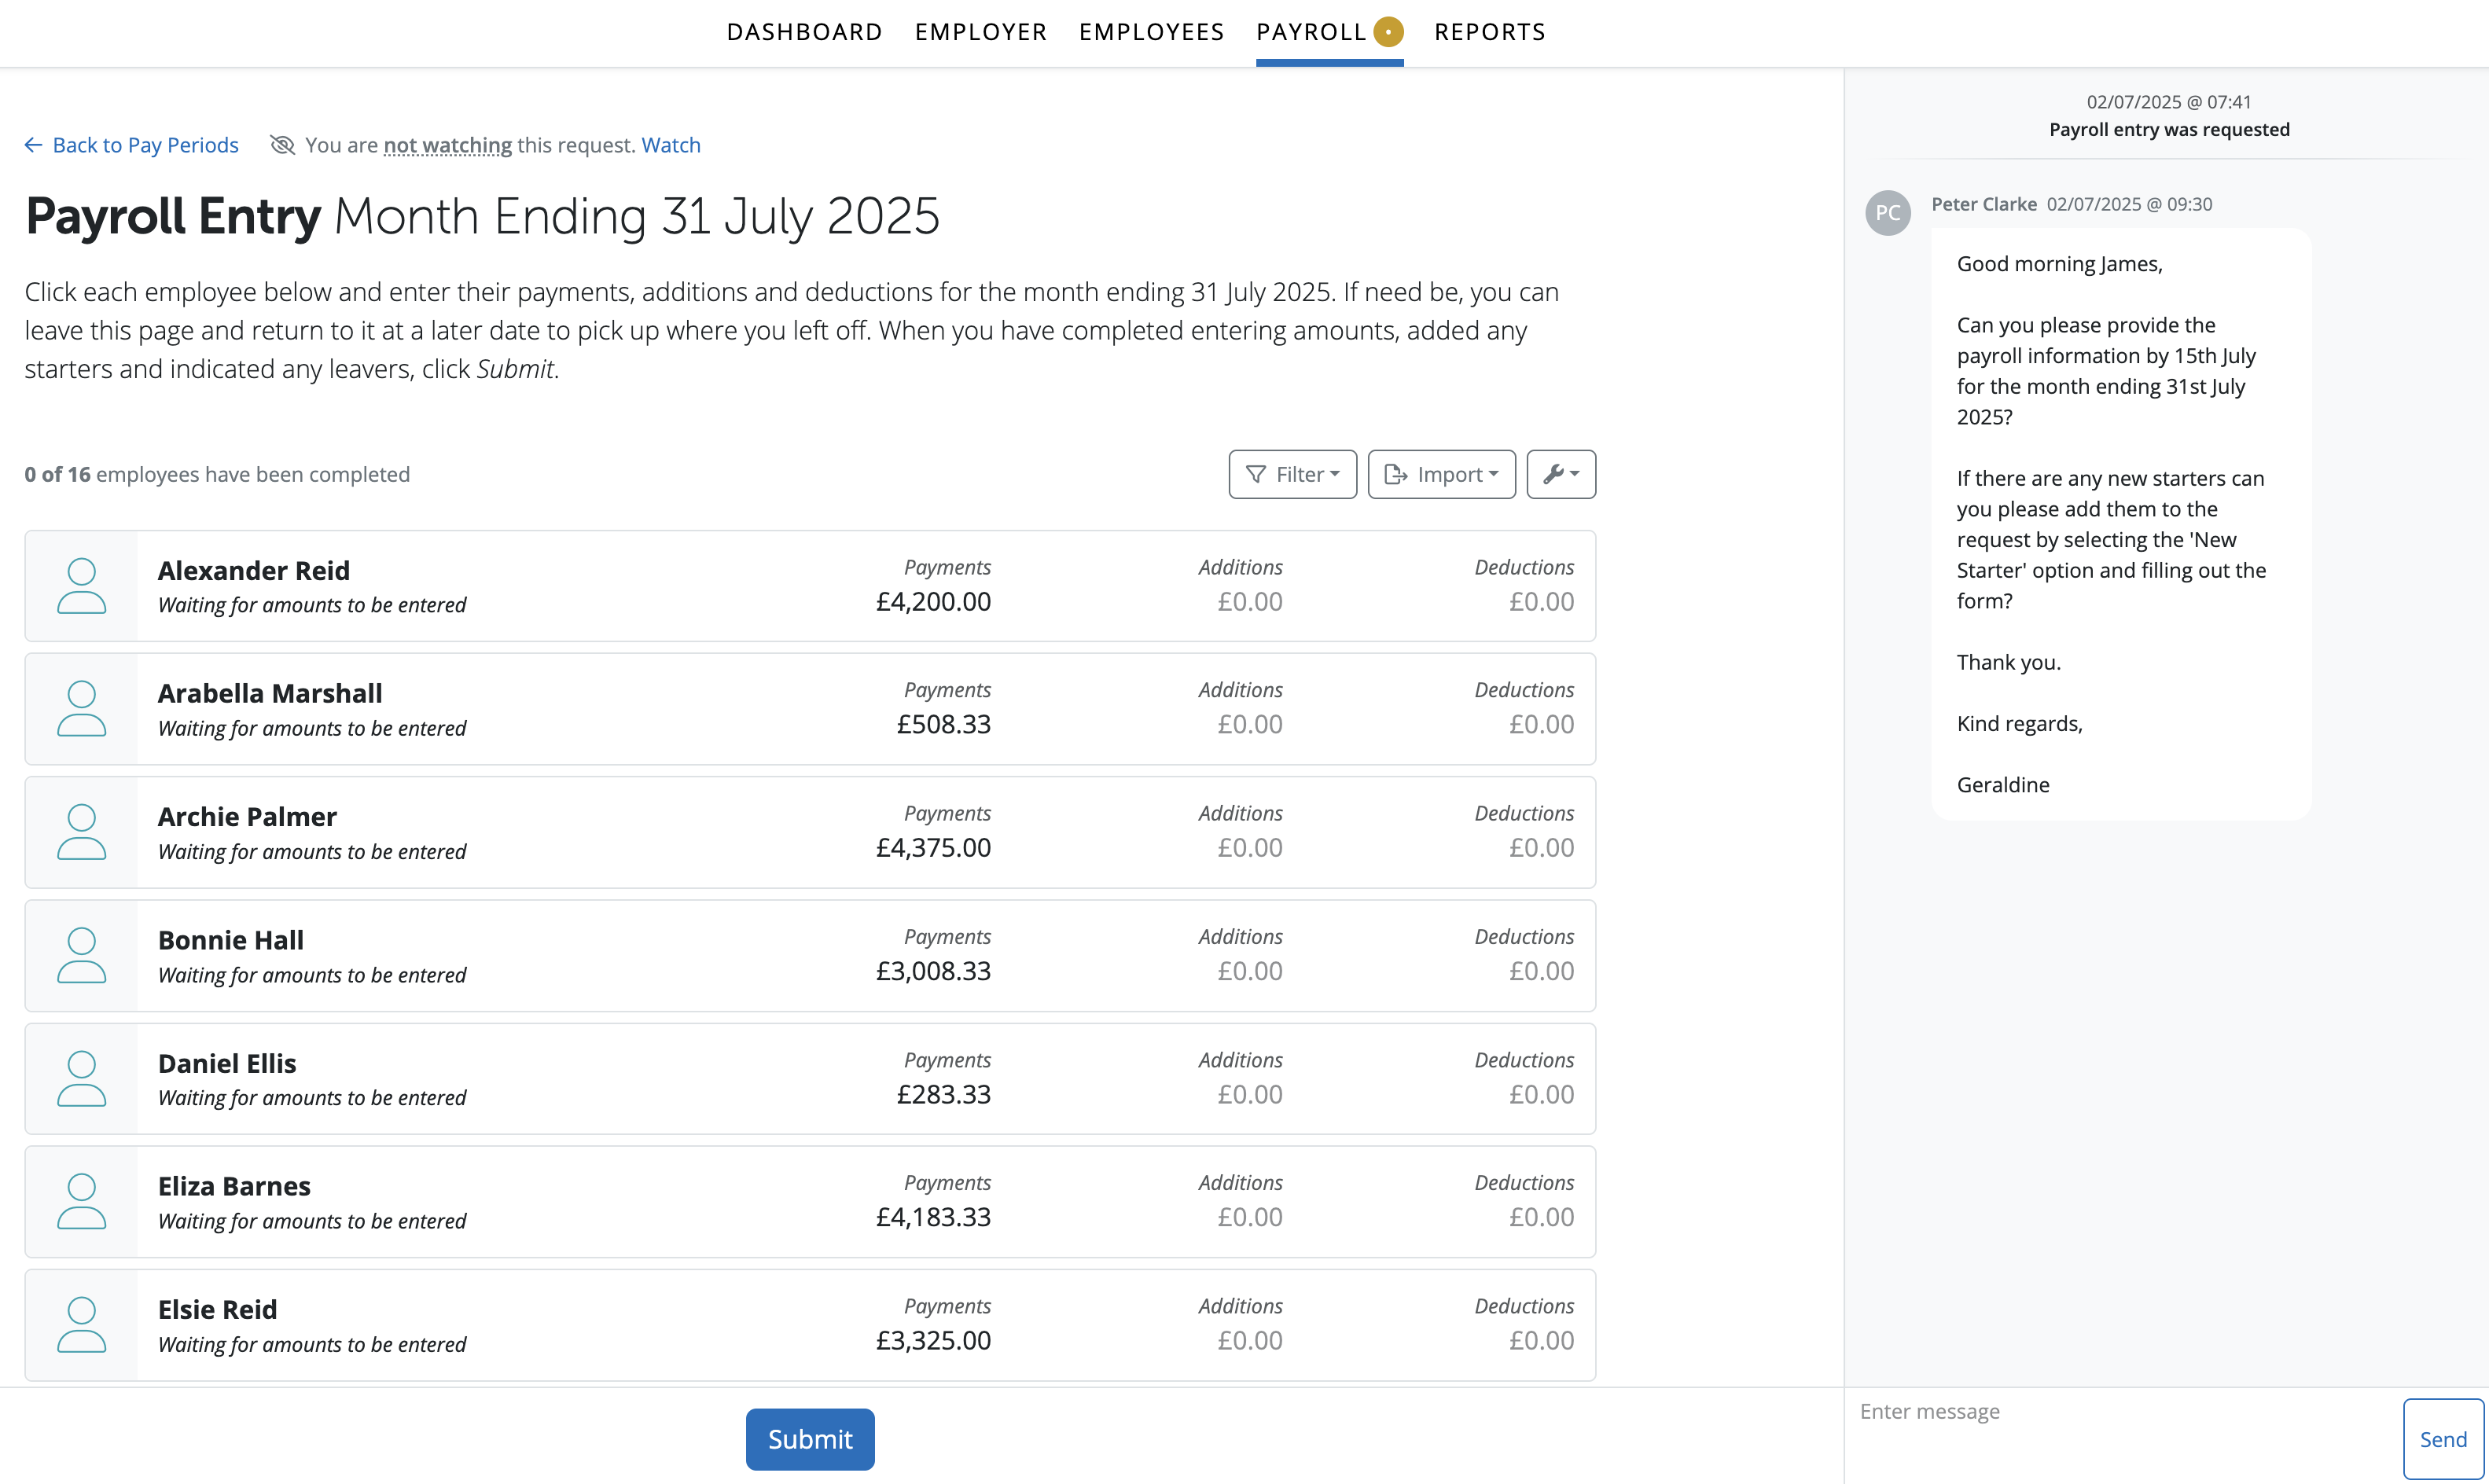This screenshot has height=1484, width=2489.
Task: Click Bonnie Hall's Additions £0.00 value
Action: click(1249, 971)
